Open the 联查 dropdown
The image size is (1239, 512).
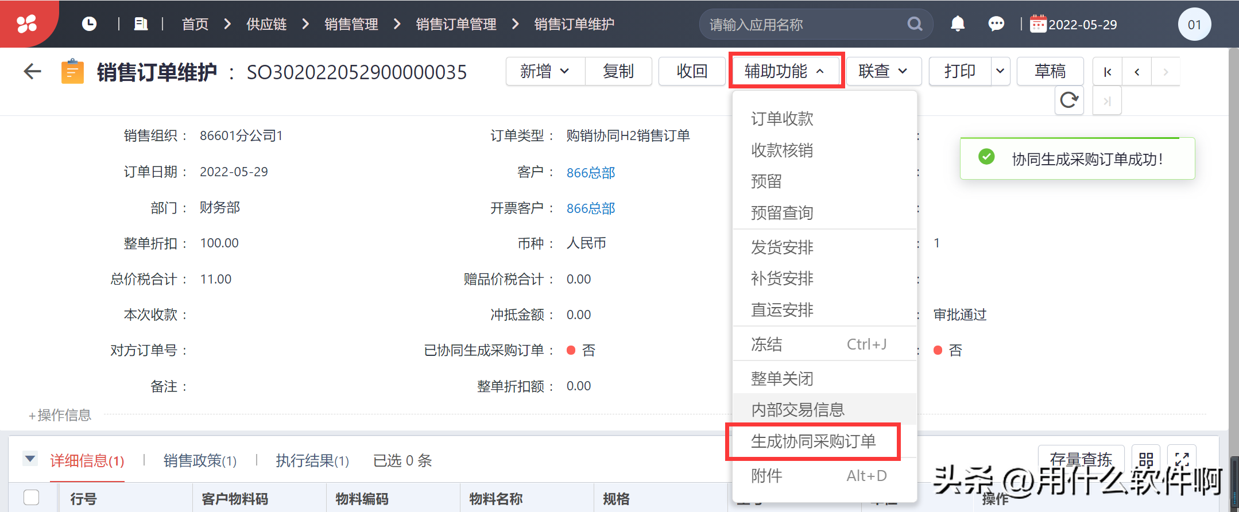(x=883, y=71)
